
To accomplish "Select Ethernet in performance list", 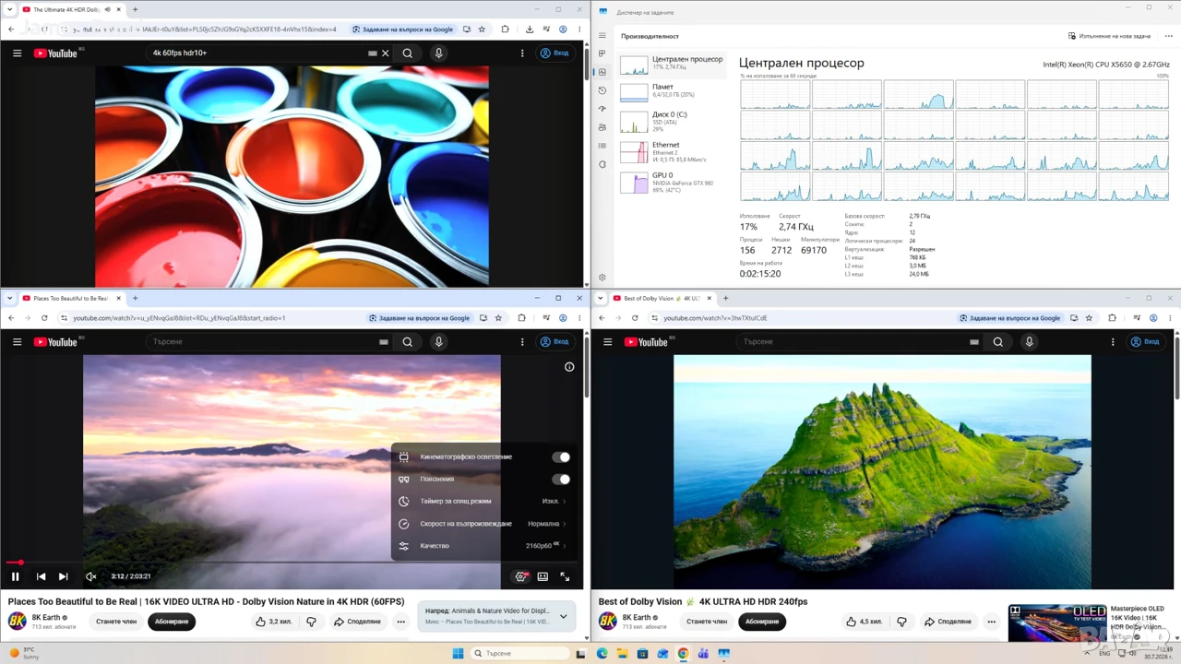I will pos(672,151).
